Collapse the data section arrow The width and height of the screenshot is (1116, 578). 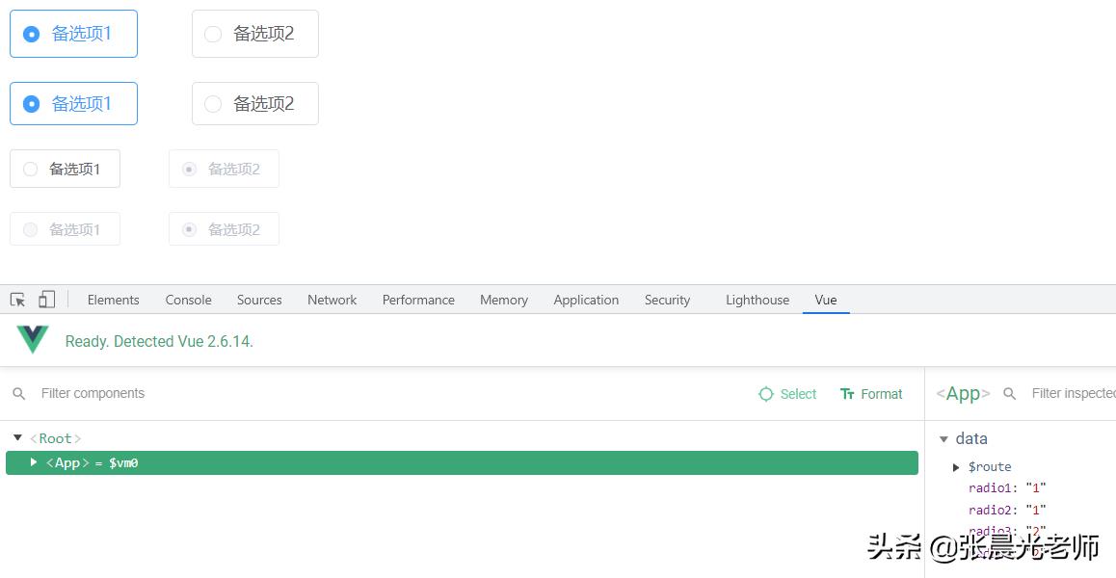[943, 439]
